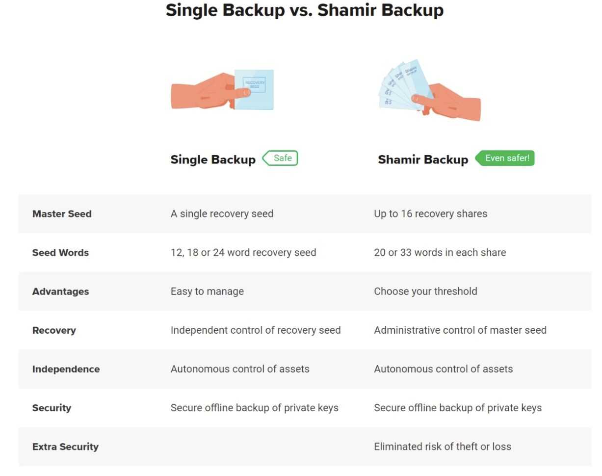Click the 'Even safer!' green badge

505,158
